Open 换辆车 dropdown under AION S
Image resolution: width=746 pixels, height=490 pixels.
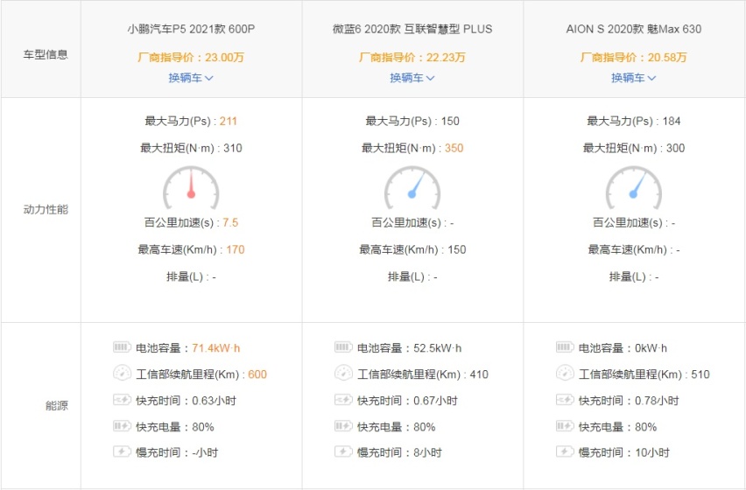[x=633, y=78]
